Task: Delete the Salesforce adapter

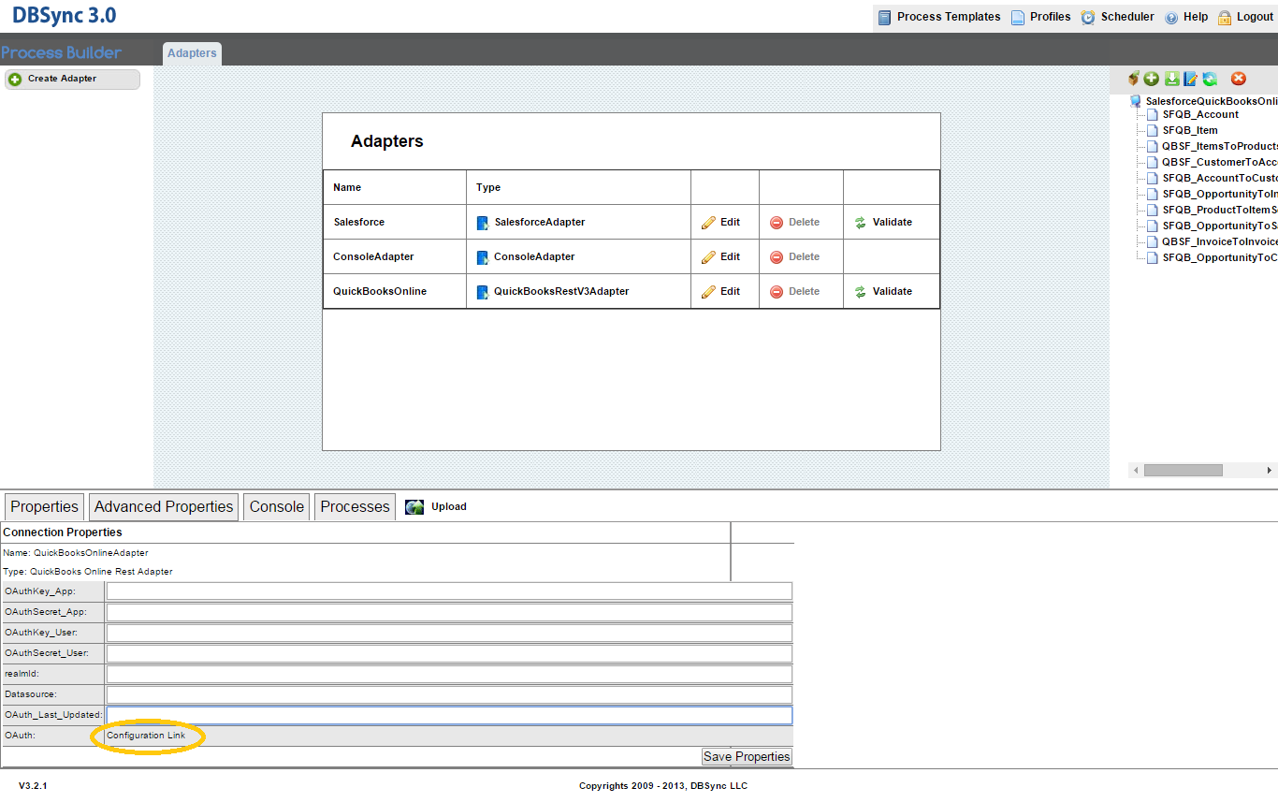Action: click(x=794, y=223)
